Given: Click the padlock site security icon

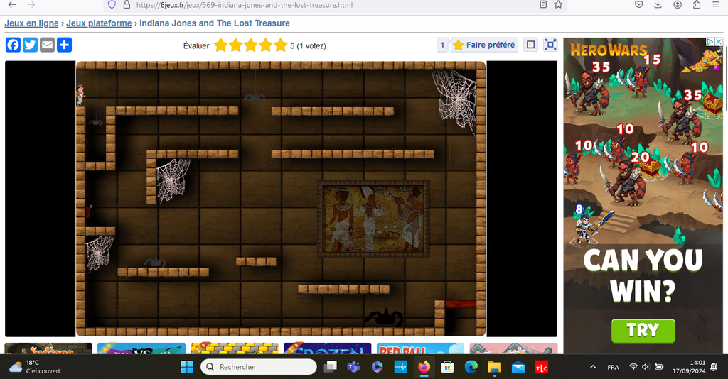Looking at the screenshot, I should [x=127, y=5].
